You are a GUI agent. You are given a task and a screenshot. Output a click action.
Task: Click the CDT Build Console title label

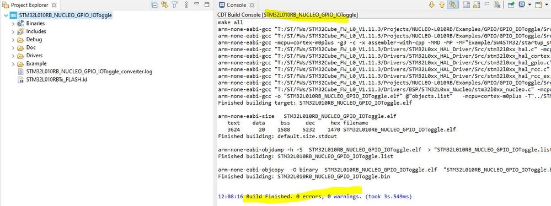(288, 15)
